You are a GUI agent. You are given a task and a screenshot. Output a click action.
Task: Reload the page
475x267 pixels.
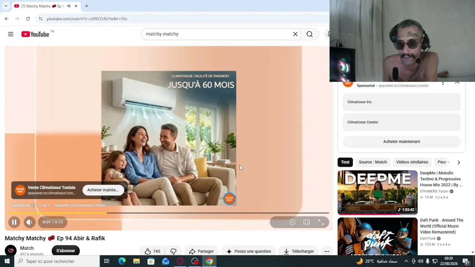click(x=28, y=19)
